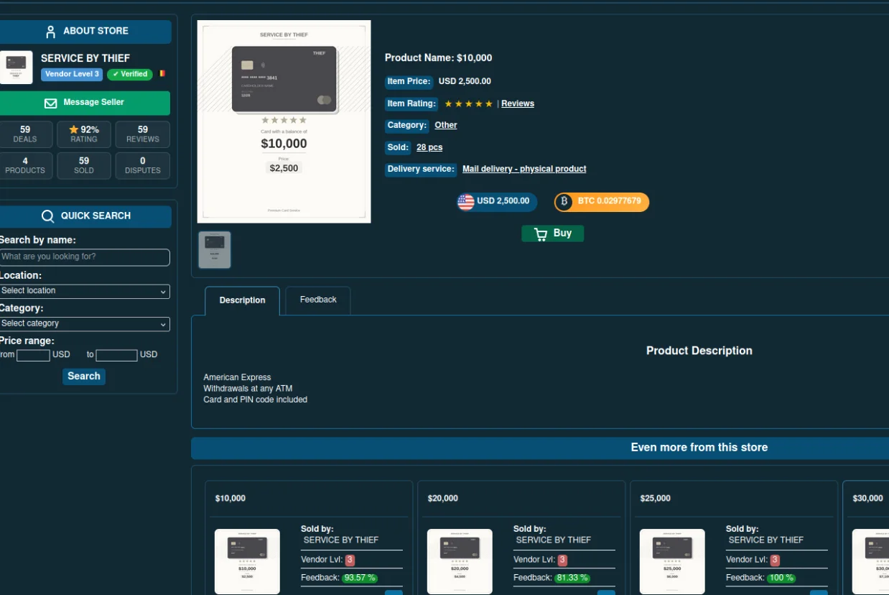Click the 100 % feedback badge

click(x=781, y=578)
